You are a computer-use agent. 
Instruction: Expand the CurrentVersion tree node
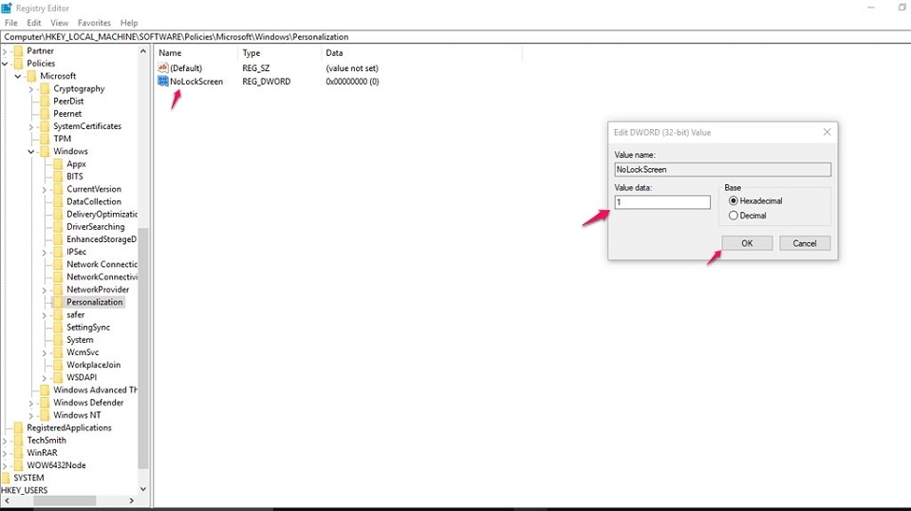coord(45,190)
